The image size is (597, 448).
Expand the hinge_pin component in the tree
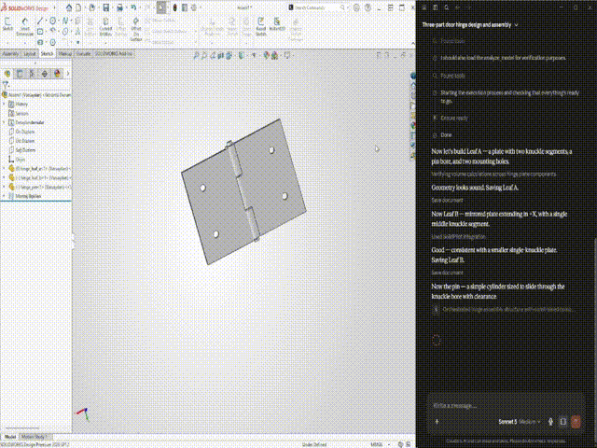[x=4, y=187]
